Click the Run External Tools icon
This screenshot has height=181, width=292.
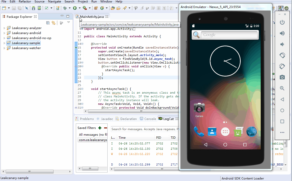coord(85,8)
